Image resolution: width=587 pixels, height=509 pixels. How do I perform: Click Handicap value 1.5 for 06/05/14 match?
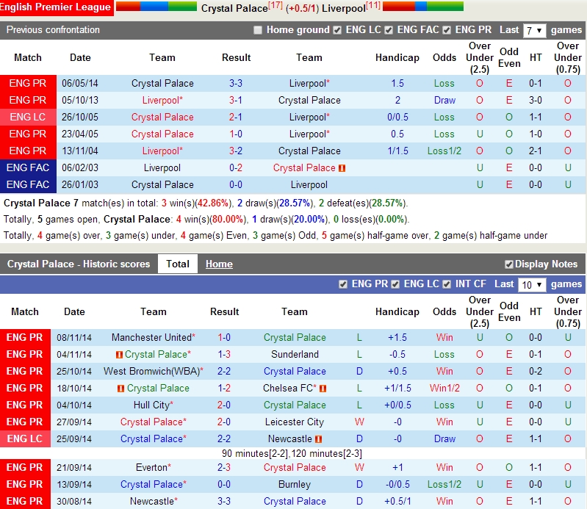(397, 83)
